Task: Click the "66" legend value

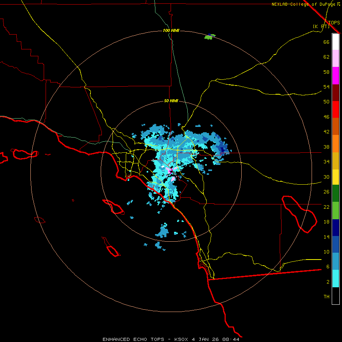Action: coord(326,42)
